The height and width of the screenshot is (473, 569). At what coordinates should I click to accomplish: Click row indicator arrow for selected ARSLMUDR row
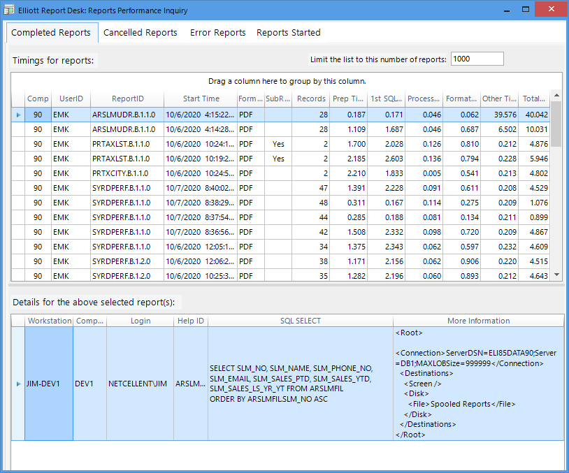[18, 115]
